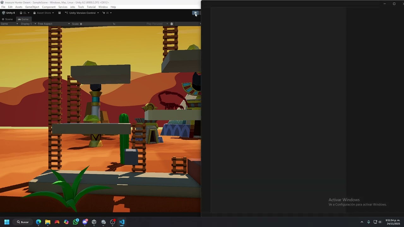
Task: Open the Edit menu
Action: pos(10,7)
